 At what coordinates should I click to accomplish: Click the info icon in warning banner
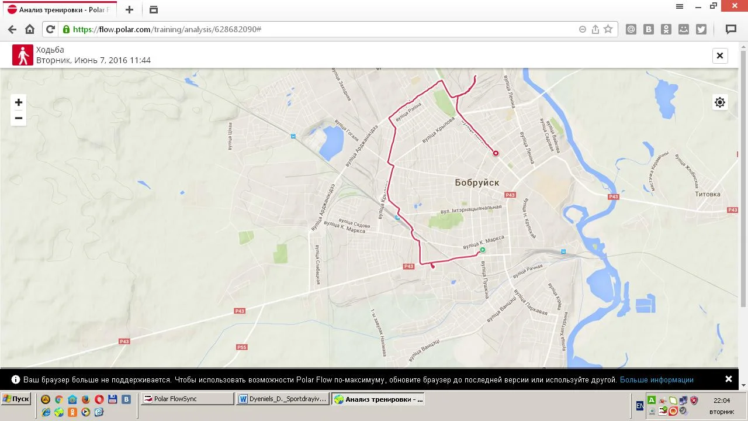(16, 379)
